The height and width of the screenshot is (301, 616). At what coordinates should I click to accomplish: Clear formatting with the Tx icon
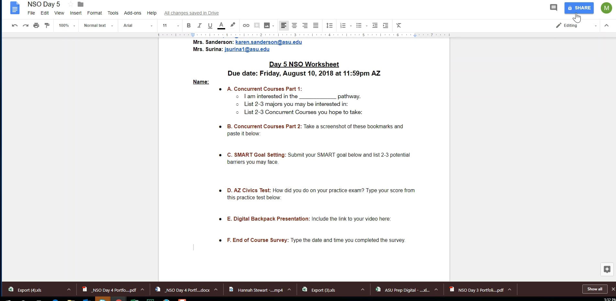(x=398, y=26)
